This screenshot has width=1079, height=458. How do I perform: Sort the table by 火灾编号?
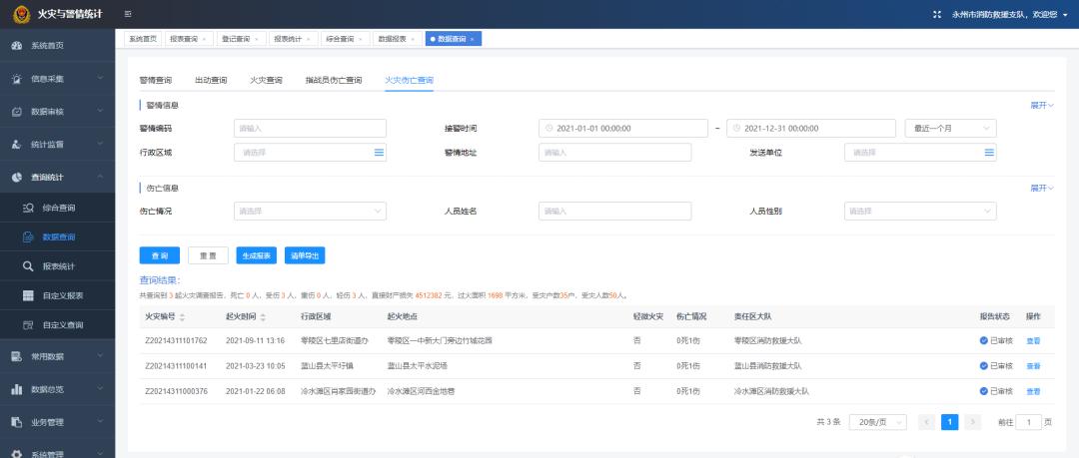pos(183,317)
